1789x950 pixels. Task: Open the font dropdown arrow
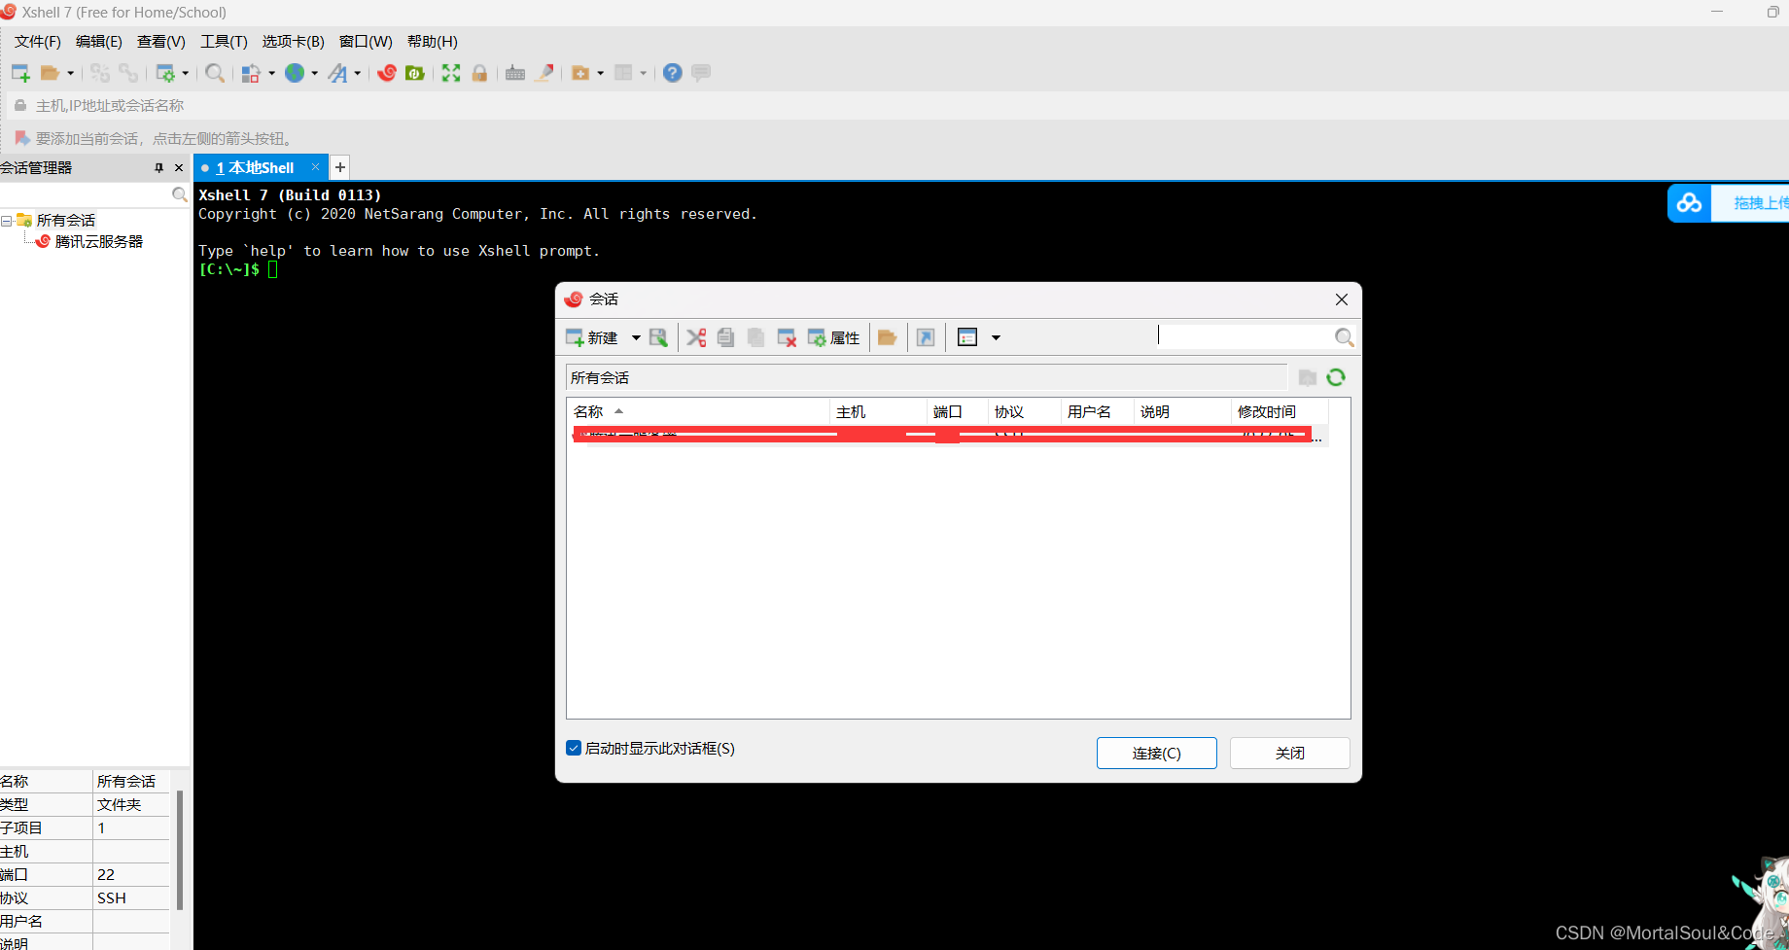[357, 73]
